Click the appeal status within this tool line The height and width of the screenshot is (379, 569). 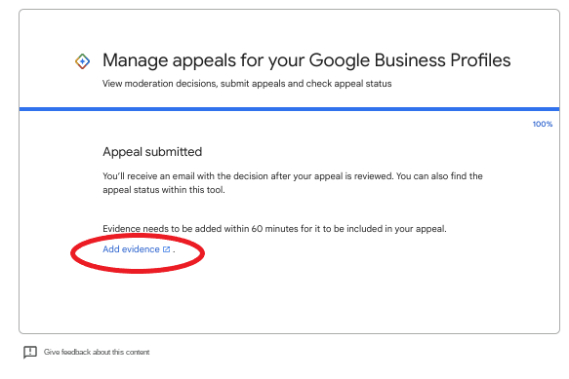click(x=164, y=190)
